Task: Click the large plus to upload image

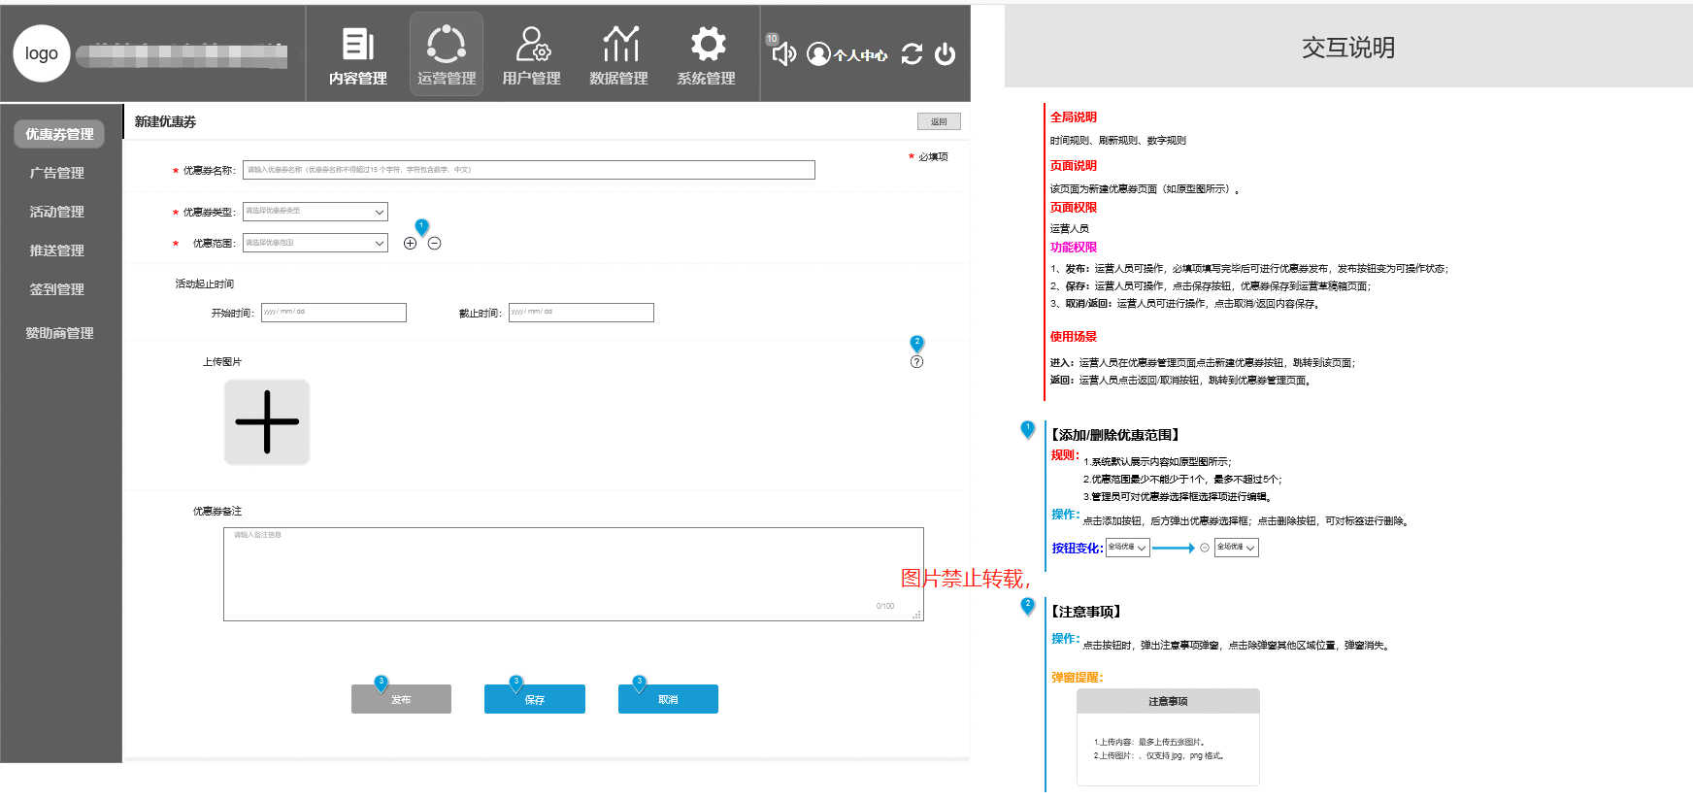Action: pos(267,422)
